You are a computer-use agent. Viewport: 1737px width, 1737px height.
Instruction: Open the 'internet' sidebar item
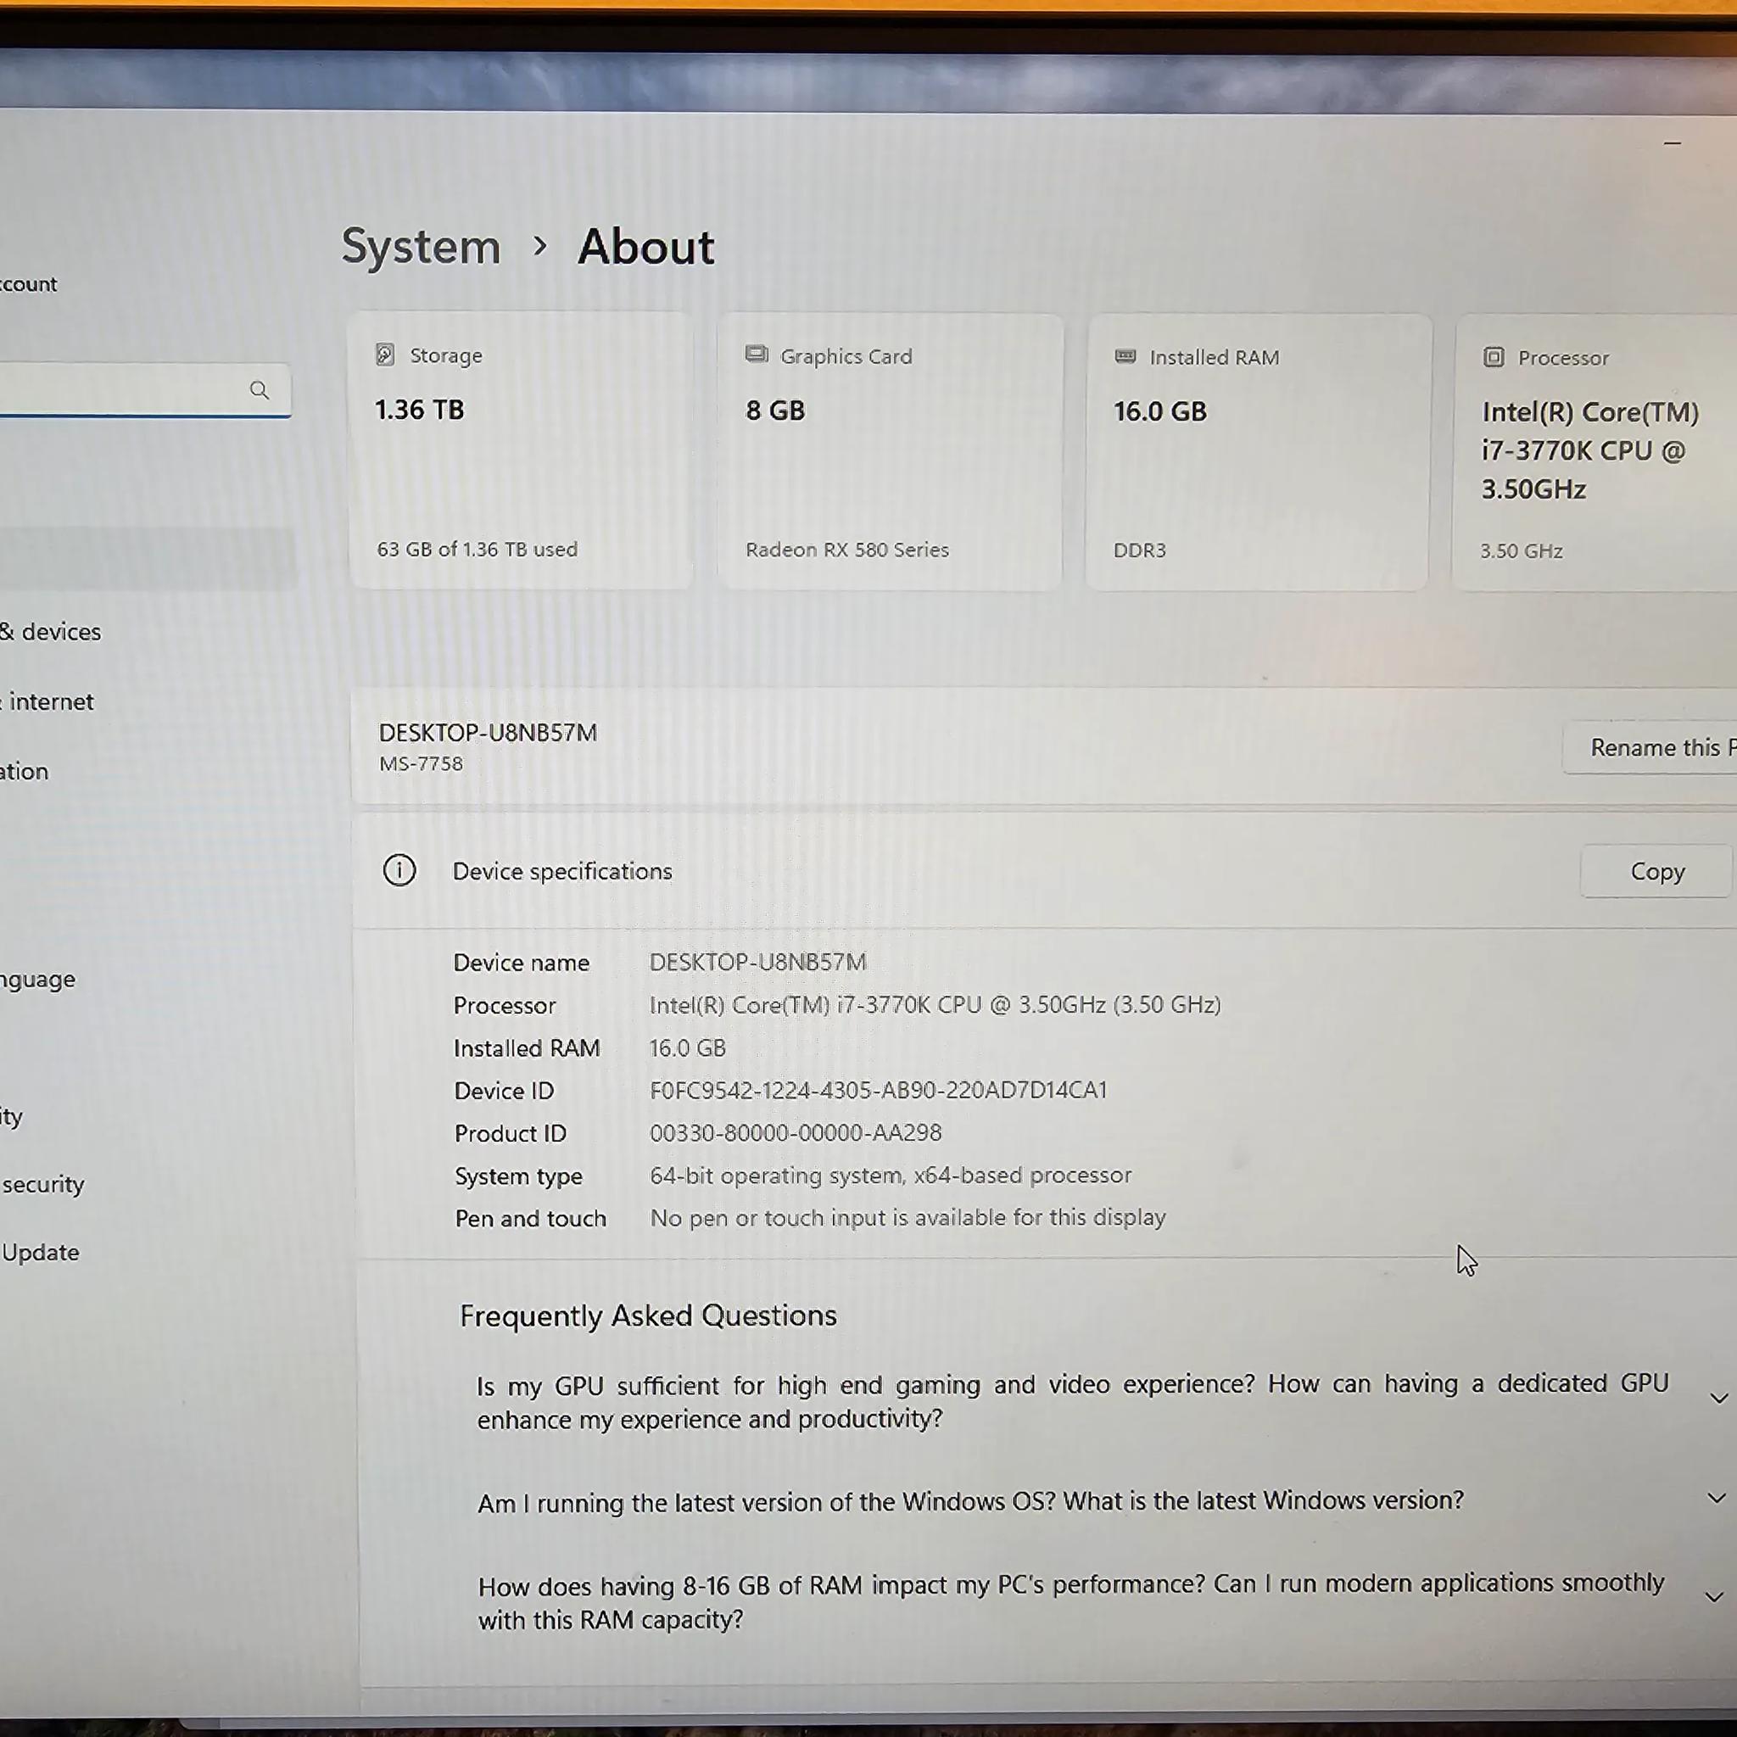pyautogui.click(x=47, y=702)
